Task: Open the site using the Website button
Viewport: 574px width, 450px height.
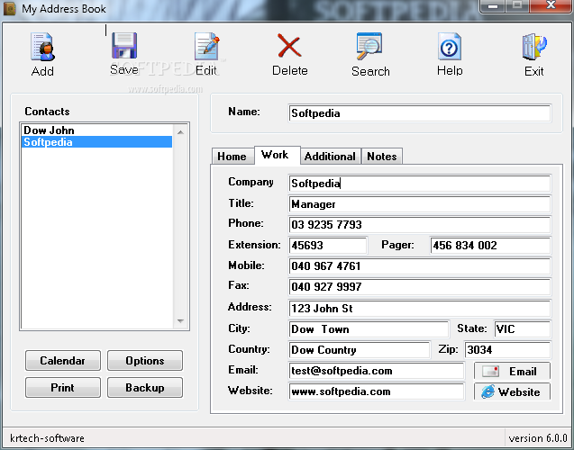Action: (512, 391)
